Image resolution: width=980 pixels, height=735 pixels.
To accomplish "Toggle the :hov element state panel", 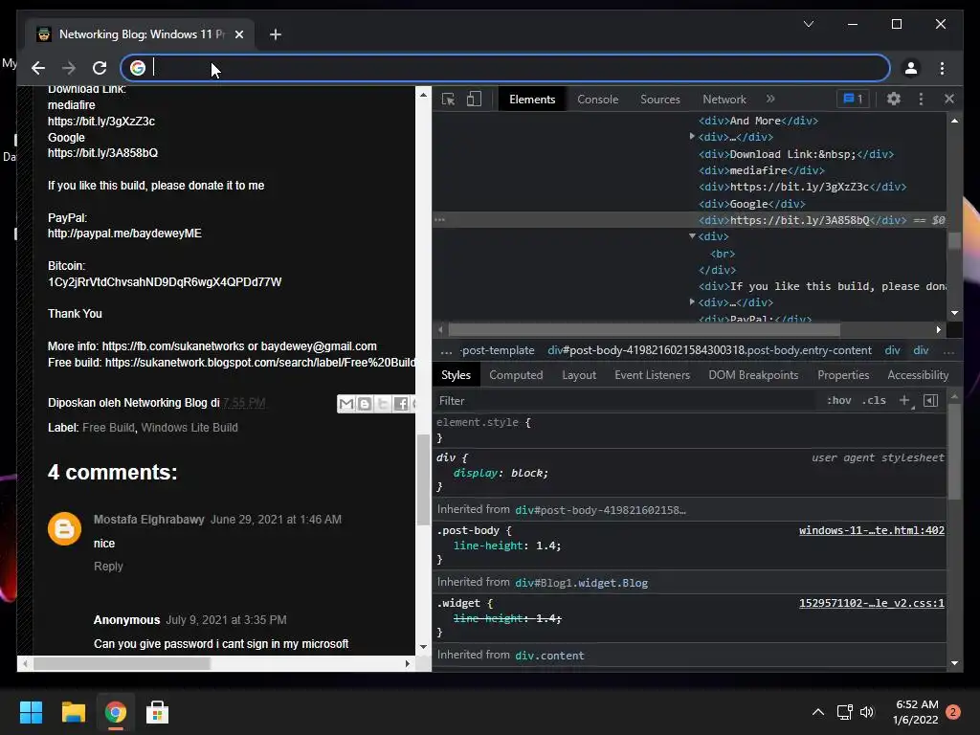I will (x=838, y=401).
